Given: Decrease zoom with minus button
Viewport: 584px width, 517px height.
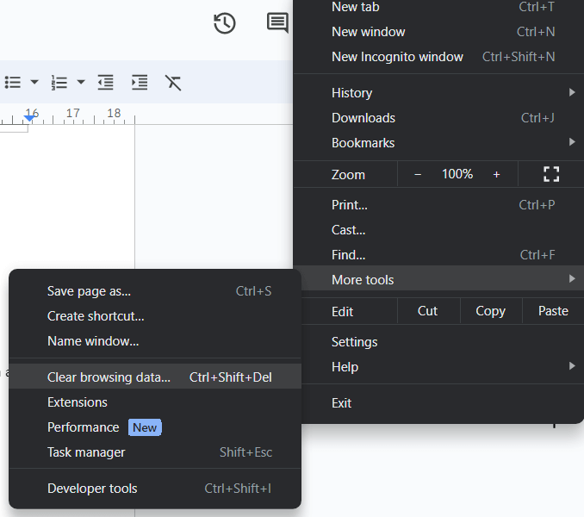Looking at the screenshot, I should [x=418, y=174].
